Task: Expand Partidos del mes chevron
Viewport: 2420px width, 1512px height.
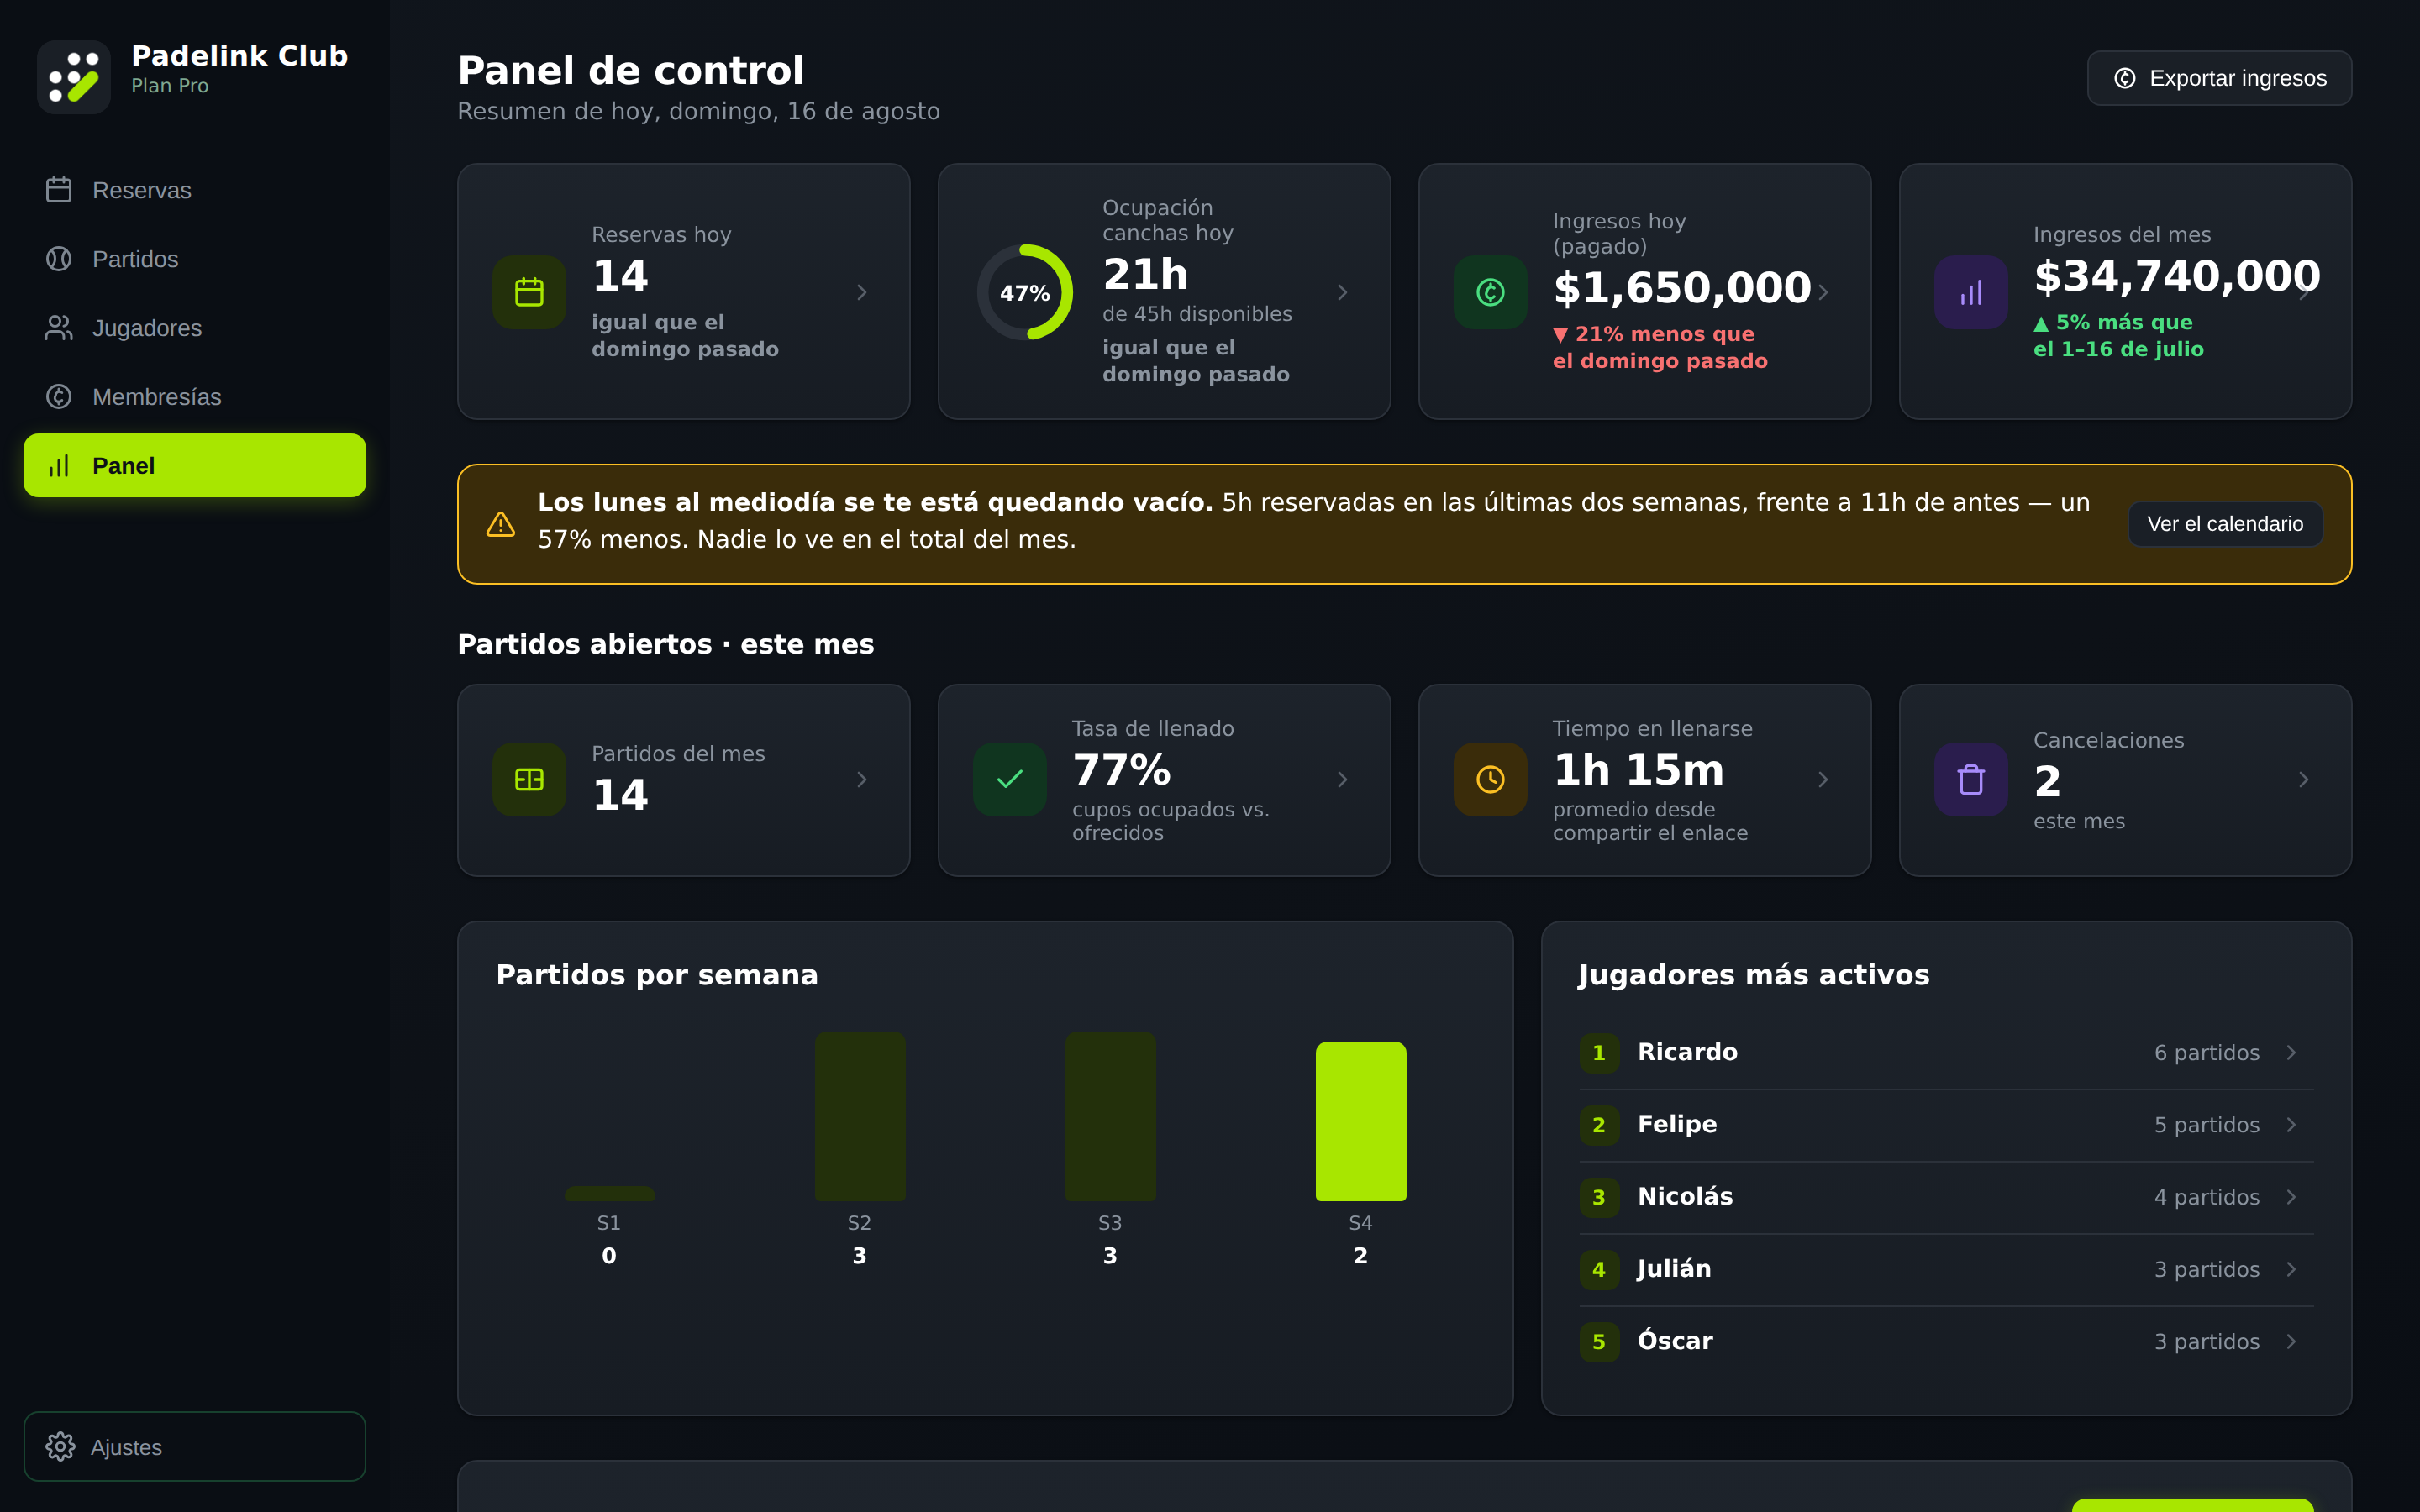Action: [862, 779]
